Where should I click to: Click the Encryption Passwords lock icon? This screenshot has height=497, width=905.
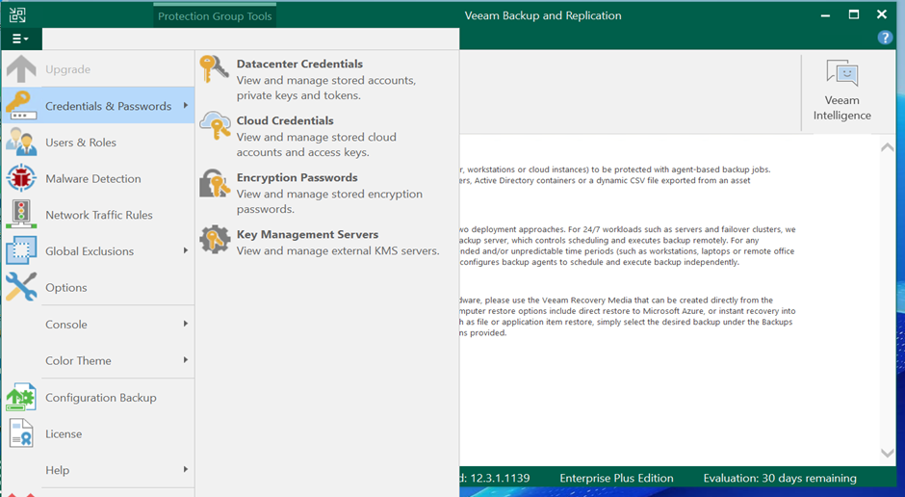pos(215,183)
